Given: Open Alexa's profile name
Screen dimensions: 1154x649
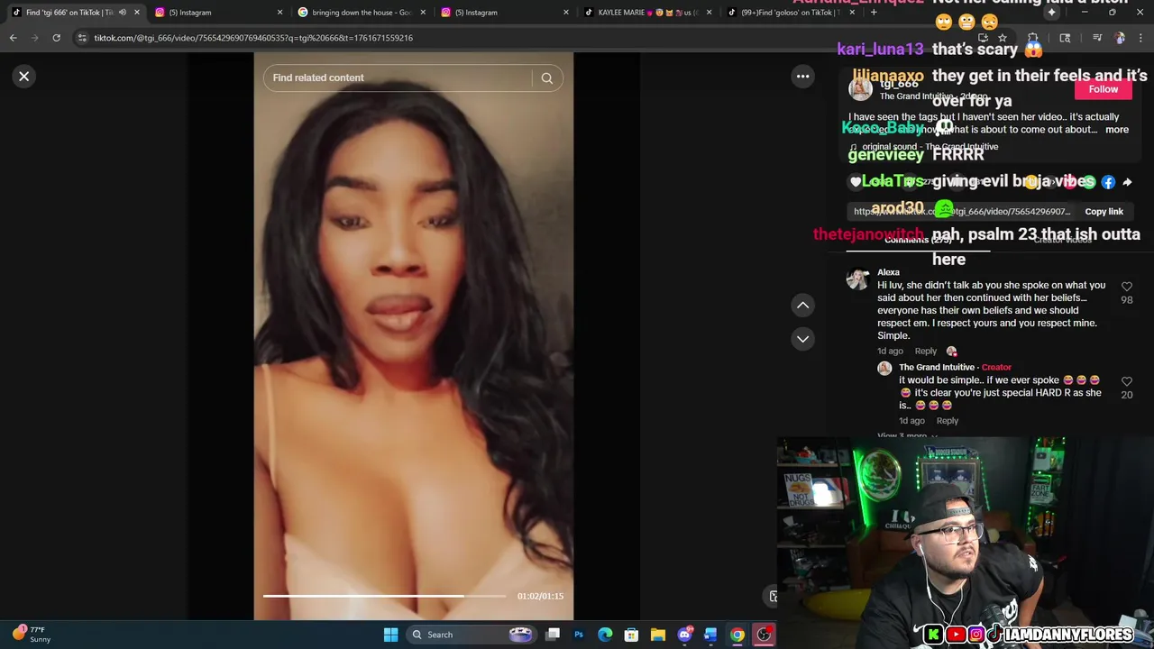Looking at the screenshot, I should pos(888,272).
